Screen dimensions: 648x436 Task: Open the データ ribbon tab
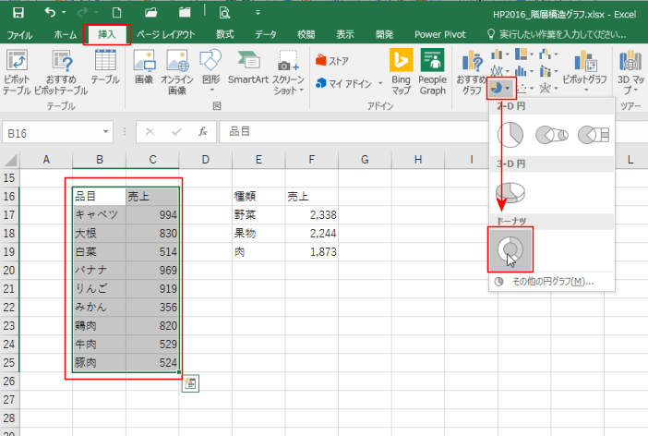tap(265, 34)
